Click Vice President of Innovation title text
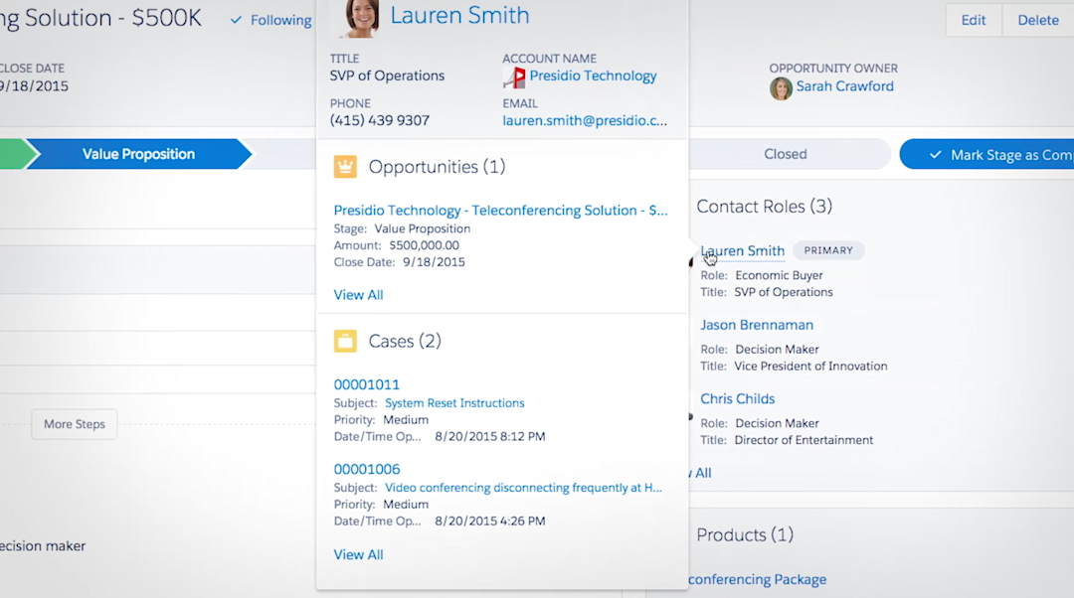 (810, 367)
